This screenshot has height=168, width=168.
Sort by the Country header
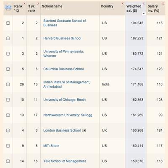(x=107, y=6)
